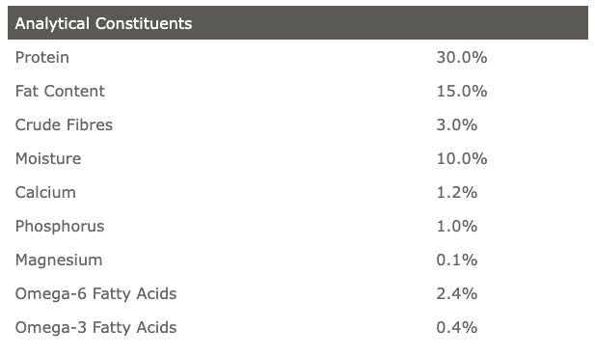Viewport: 595px width, 356px height.
Task: Select the Fat Content label
Action: 60,91
